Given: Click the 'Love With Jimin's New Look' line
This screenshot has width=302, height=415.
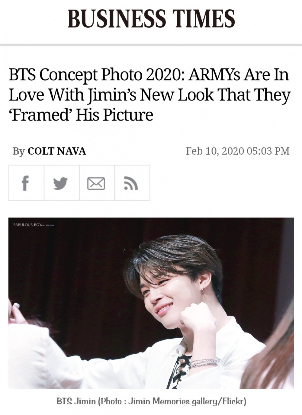Looking at the screenshot, I should click(149, 95).
